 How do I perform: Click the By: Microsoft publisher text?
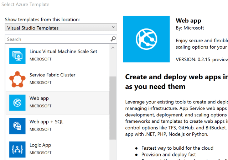point(190,28)
